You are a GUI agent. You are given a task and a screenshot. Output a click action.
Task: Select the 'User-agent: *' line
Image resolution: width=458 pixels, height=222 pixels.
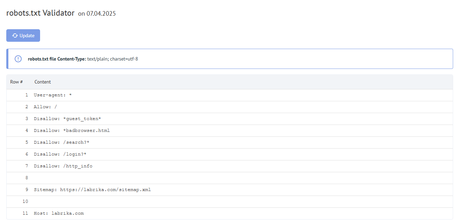click(x=53, y=95)
